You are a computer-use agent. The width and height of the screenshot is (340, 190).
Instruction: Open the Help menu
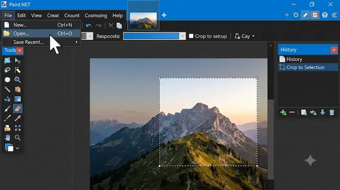click(x=118, y=15)
